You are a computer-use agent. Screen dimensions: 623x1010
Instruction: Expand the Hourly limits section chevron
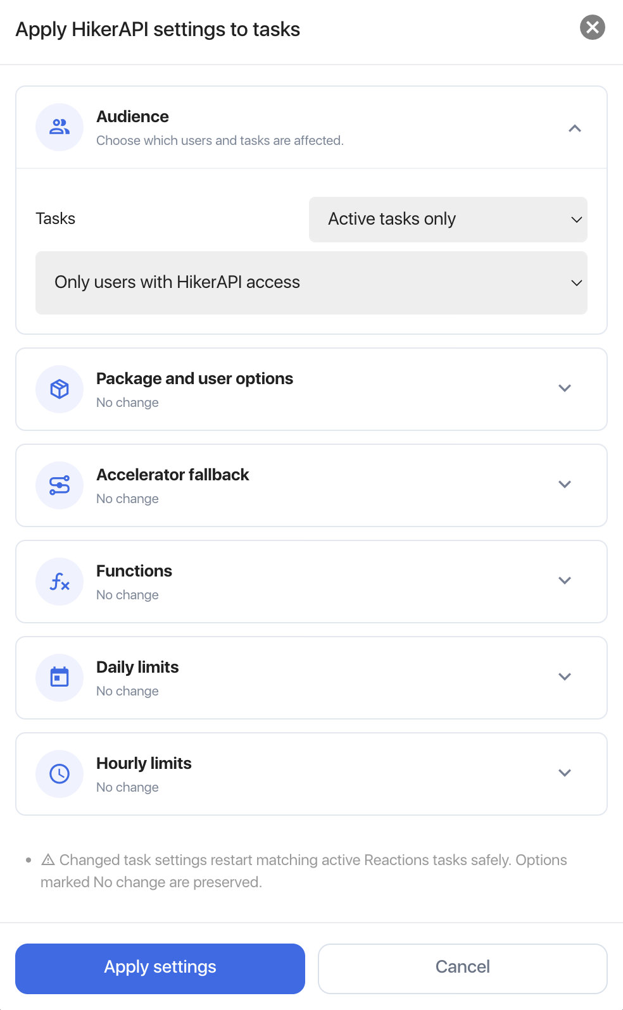(x=565, y=773)
